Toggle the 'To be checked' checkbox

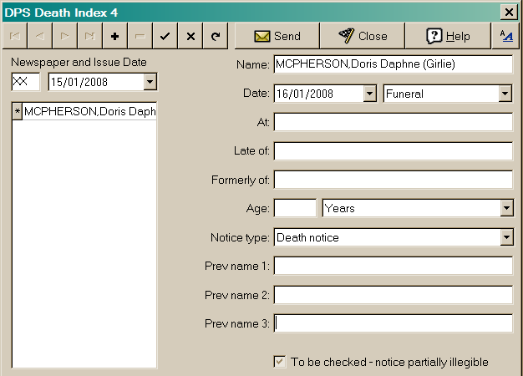280,362
